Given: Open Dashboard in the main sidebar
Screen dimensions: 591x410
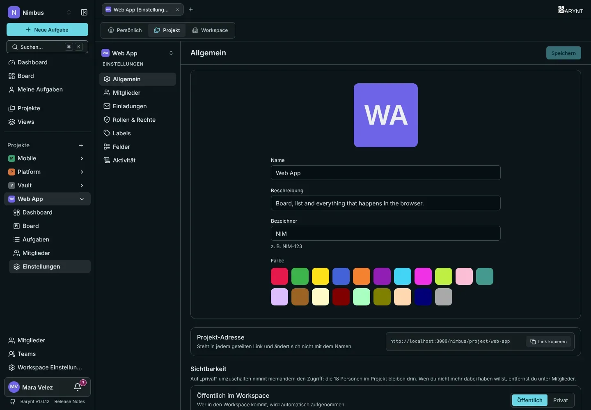Looking at the screenshot, I should tap(47, 62).
